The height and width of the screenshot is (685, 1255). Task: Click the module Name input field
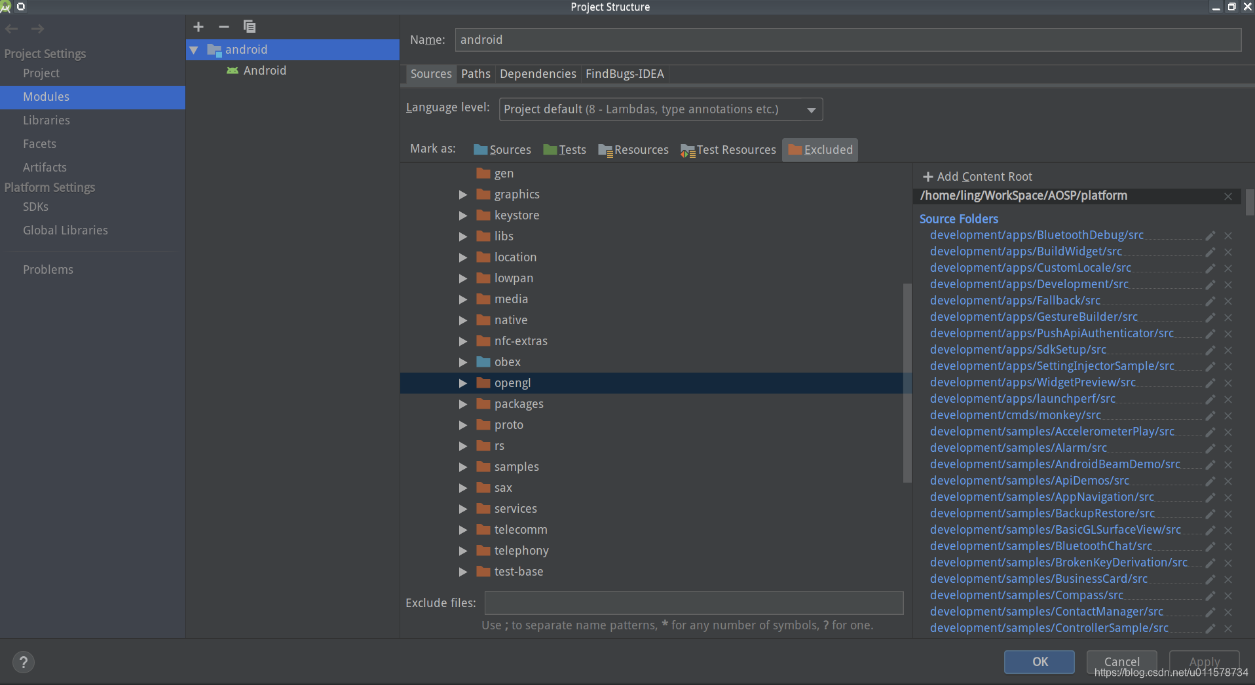[848, 40]
